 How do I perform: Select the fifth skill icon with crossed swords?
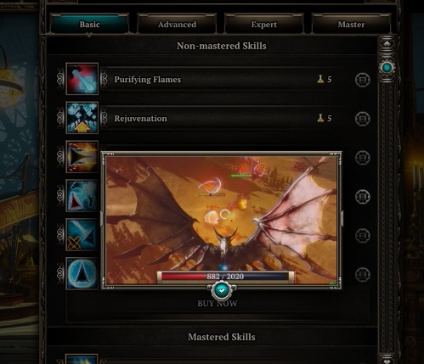[x=82, y=234]
